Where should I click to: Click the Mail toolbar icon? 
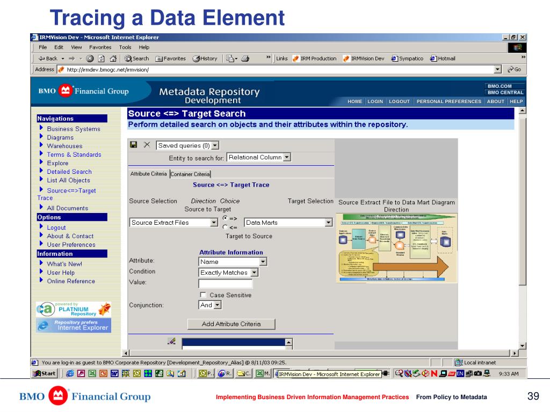231,58
